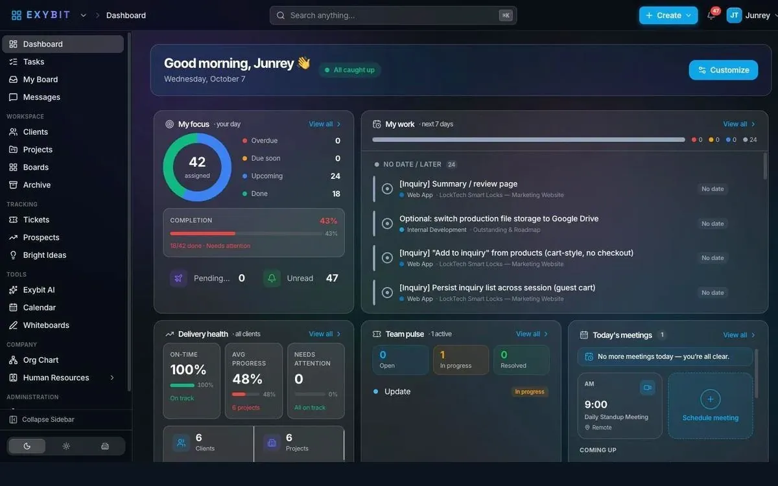Image resolution: width=778 pixels, height=486 pixels.
Task: Click View all in Today's meetings panel
Action: (740, 335)
